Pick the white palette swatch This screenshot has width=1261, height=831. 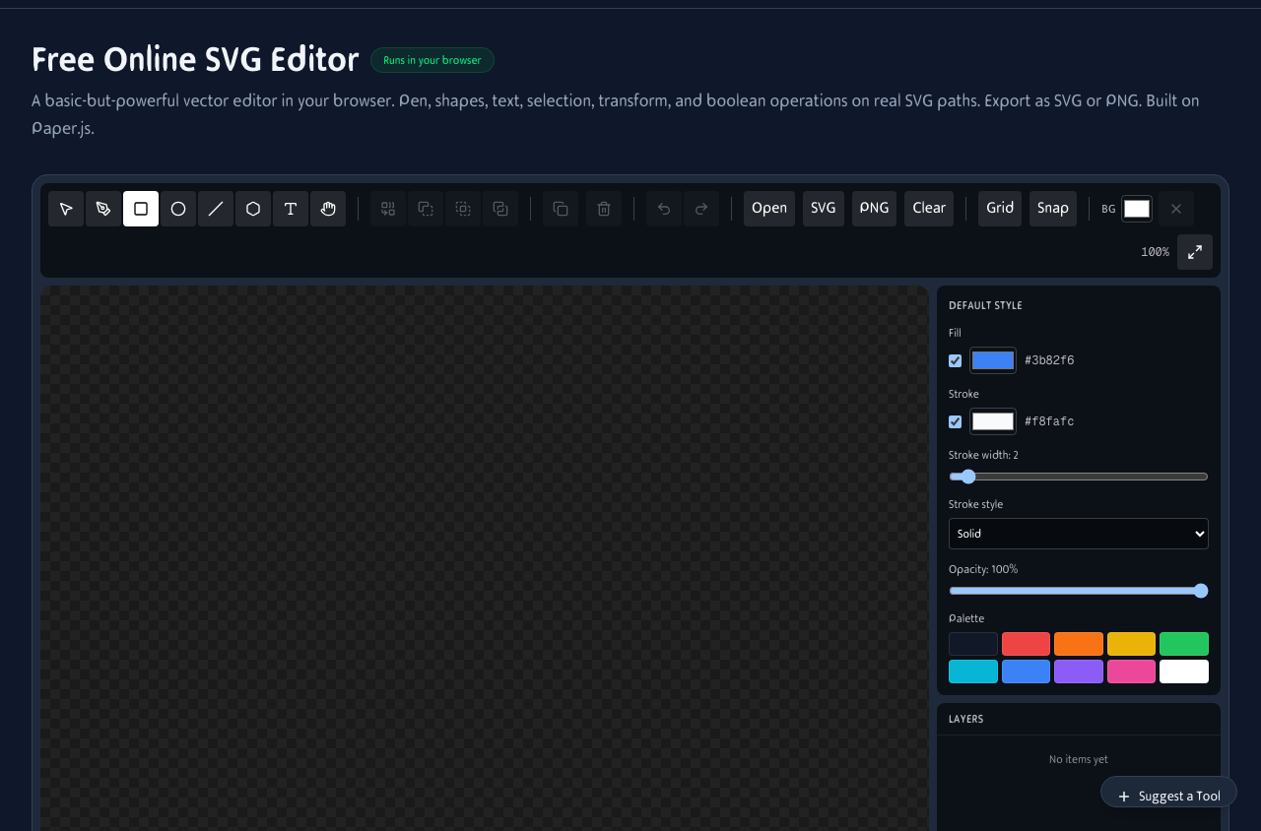pyautogui.click(x=1184, y=671)
